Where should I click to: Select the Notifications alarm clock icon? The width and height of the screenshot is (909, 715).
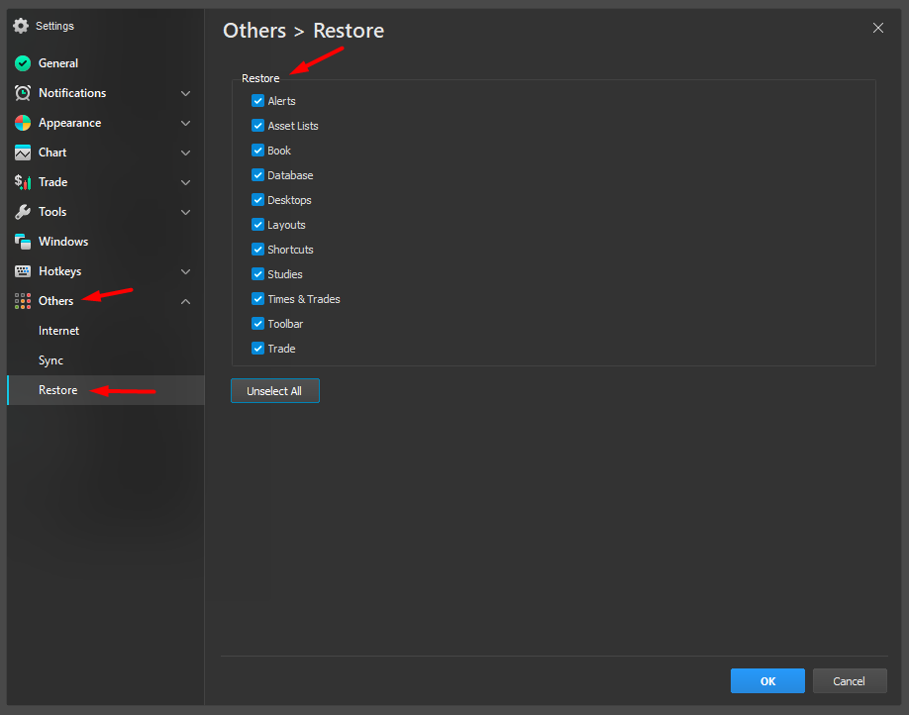(23, 93)
